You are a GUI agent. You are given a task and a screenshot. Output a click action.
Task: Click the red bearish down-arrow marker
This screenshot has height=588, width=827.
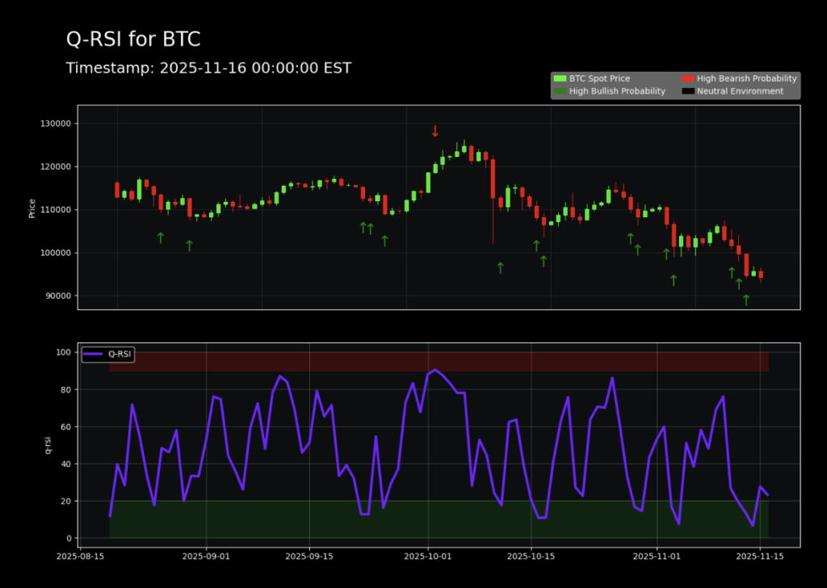tap(435, 132)
